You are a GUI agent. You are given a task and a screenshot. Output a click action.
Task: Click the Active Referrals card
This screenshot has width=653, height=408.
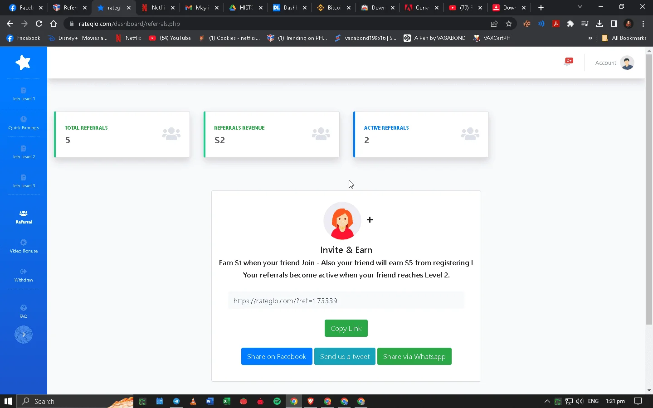tap(421, 134)
